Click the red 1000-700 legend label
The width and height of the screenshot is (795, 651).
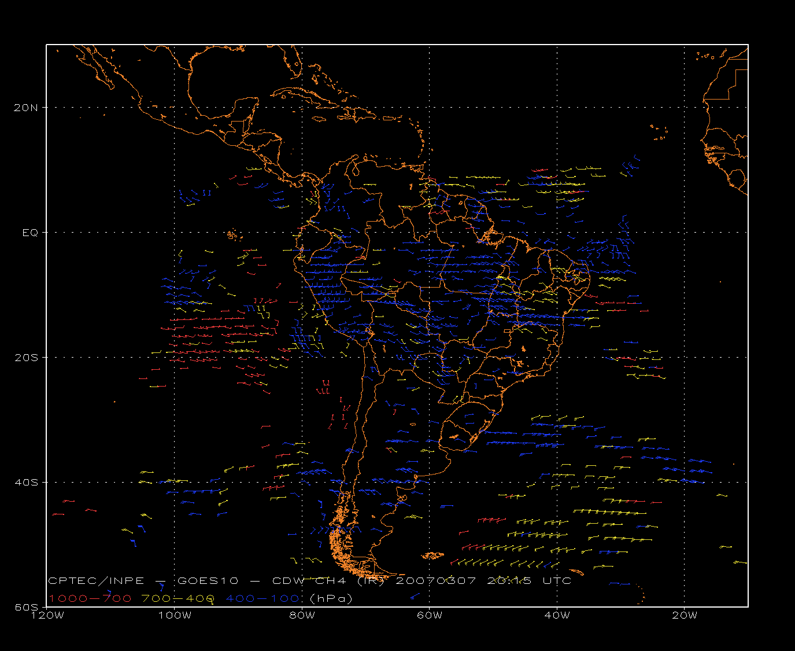tap(90, 598)
